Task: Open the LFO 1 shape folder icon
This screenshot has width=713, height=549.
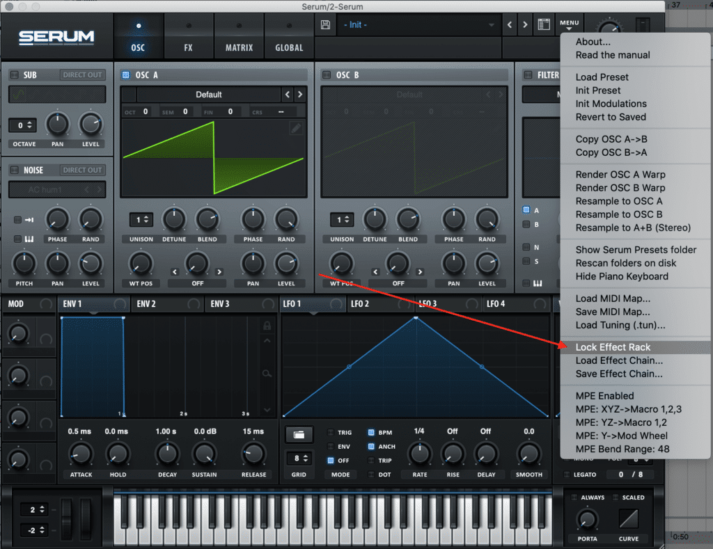Action: coord(299,435)
